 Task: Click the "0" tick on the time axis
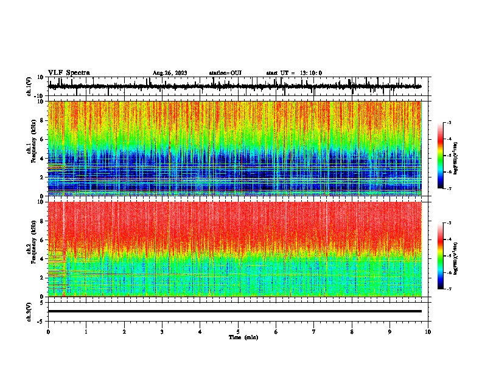[x=48, y=332]
